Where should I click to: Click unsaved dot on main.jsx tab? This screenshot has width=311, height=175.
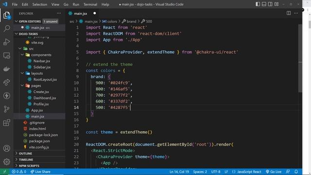click(95, 13)
